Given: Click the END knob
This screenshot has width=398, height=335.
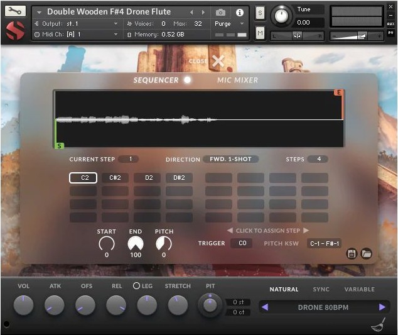Looking at the screenshot, I should click(136, 243).
